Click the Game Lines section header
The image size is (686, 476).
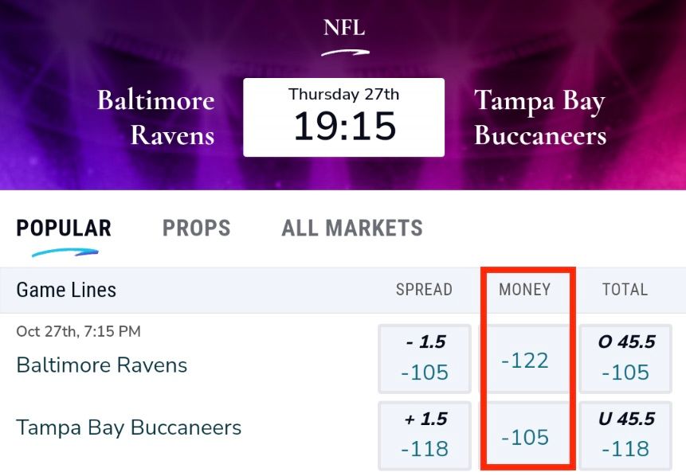tap(65, 290)
